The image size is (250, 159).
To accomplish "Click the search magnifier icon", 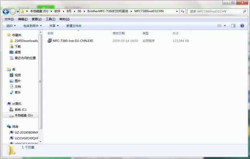I will [244, 11].
